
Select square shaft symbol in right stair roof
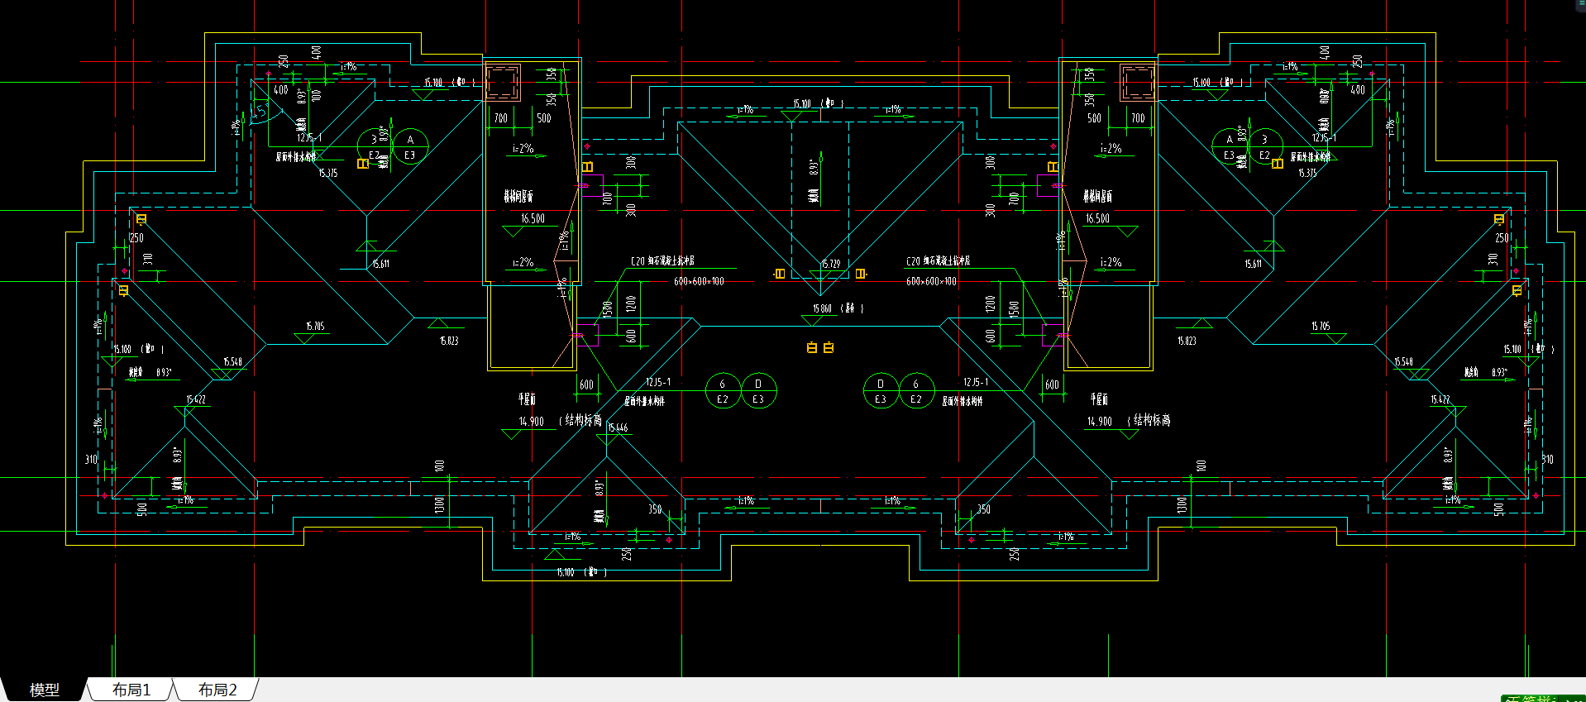pyautogui.click(x=1137, y=83)
